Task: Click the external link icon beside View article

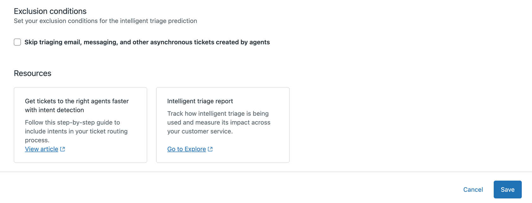Action: pos(63,149)
